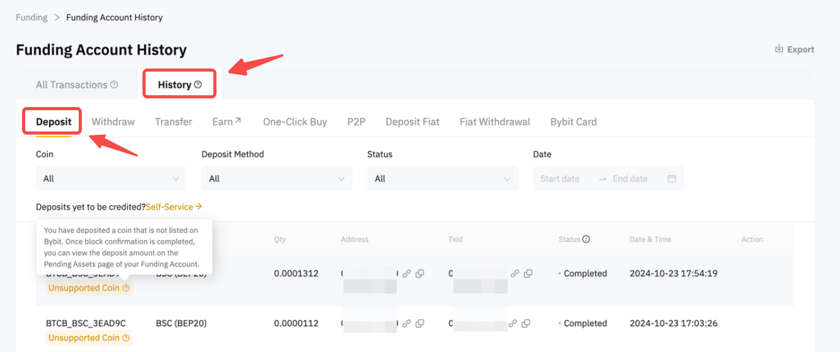Screen dimensions: 840x352
Task: Expand the Status filter dropdown
Action: (442, 179)
